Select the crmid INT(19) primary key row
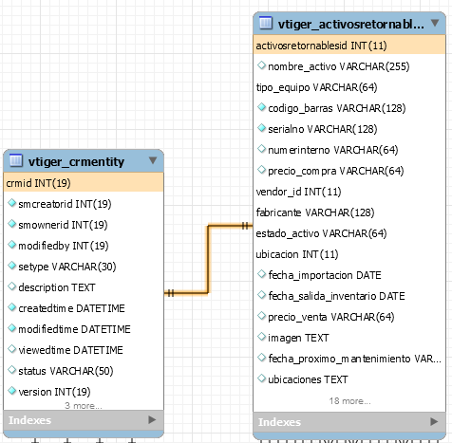 pyautogui.click(x=84, y=183)
